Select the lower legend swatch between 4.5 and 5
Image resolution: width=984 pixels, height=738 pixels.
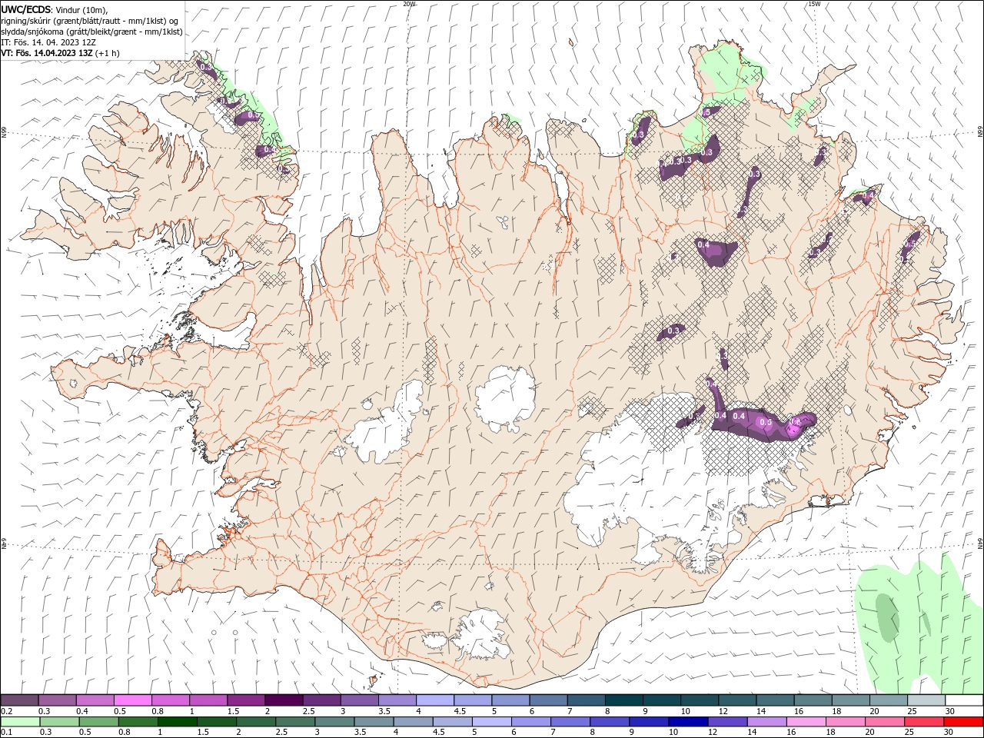click(451, 722)
